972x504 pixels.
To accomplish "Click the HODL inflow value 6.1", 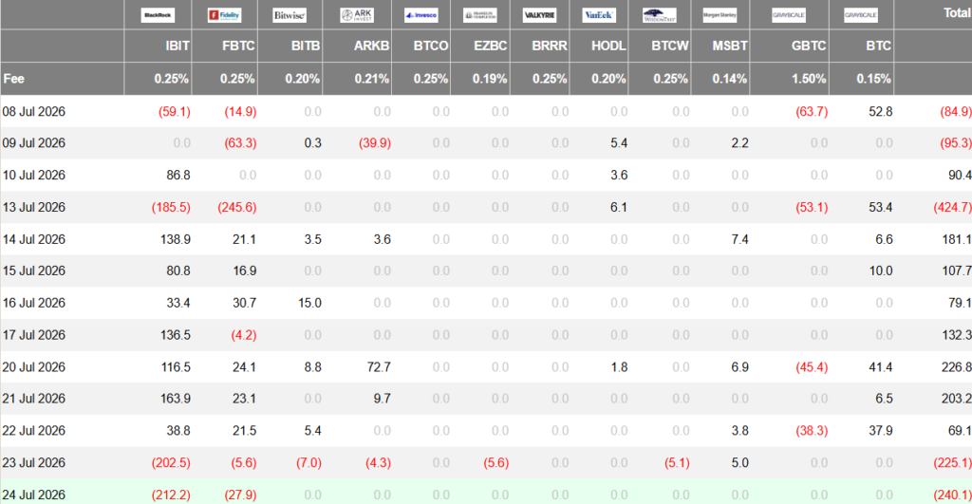I will coord(619,207).
